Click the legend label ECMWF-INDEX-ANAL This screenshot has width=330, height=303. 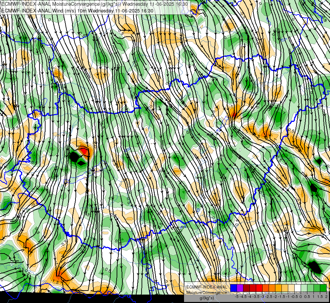207,287
